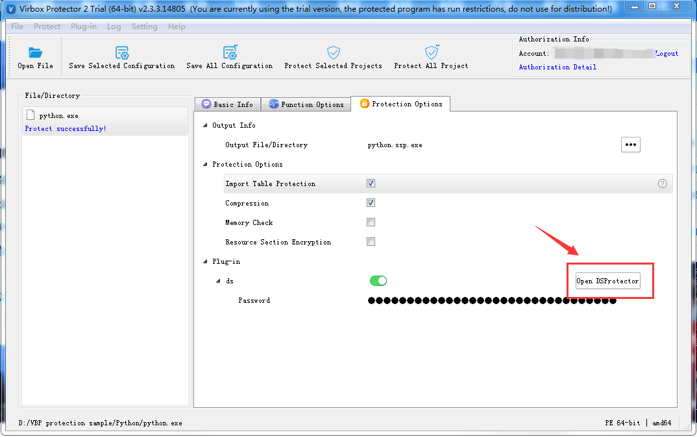Enable Resource Section Encryption checkbox
Image resolution: width=697 pixels, height=437 pixels.
click(x=371, y=242)
